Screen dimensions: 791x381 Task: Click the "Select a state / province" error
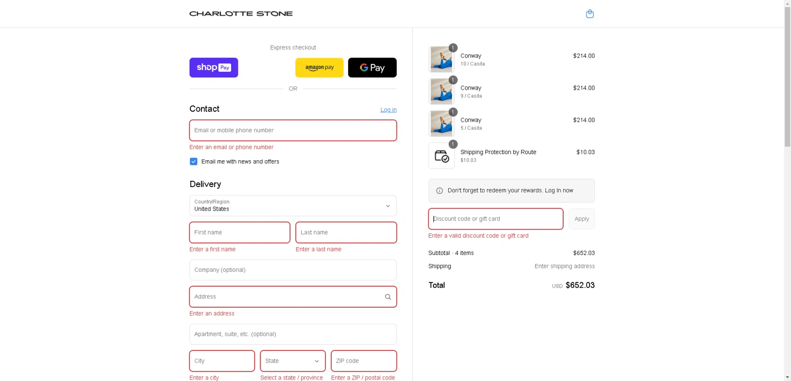(292, 377)
